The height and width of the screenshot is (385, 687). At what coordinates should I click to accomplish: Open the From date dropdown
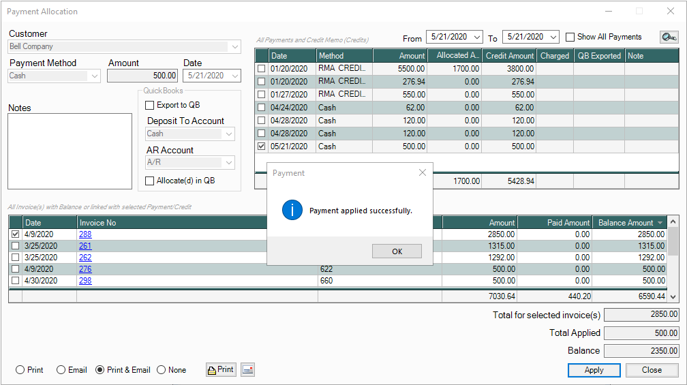(x=476, y=37)
